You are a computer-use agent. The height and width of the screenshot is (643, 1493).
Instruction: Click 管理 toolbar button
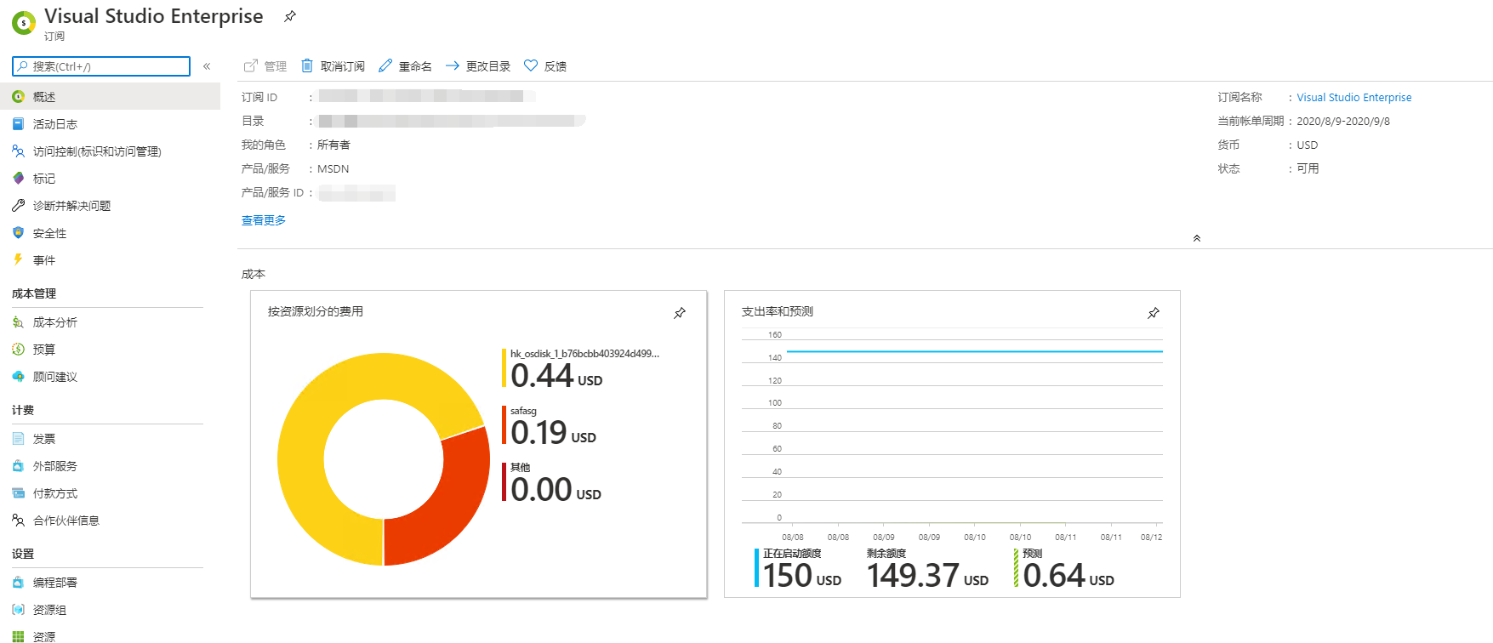click(x=265, y=66)
